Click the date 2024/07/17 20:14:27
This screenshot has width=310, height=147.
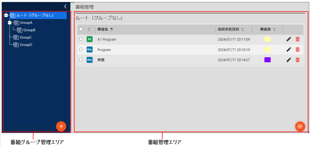(234, 60)
